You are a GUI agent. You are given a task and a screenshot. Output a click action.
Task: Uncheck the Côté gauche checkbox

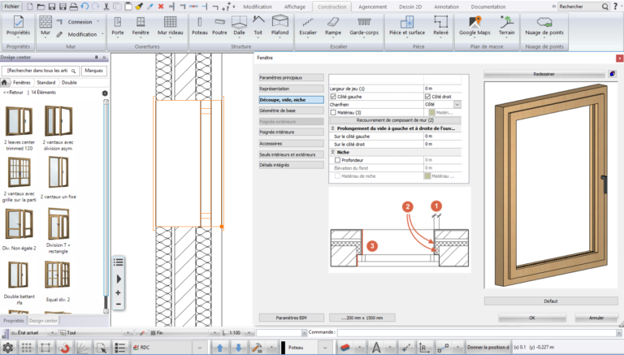[333, 97]
